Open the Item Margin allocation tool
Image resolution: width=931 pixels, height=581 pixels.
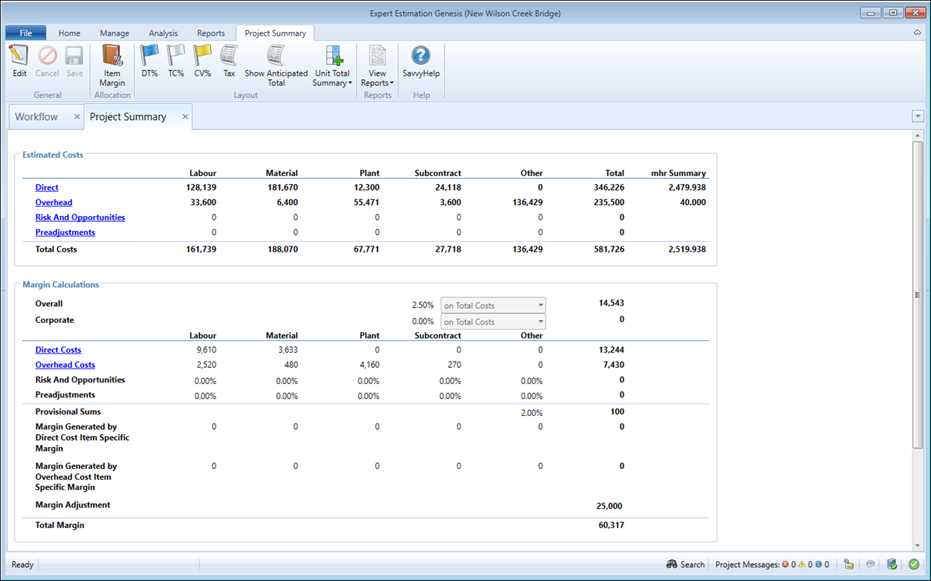point(112,56)
